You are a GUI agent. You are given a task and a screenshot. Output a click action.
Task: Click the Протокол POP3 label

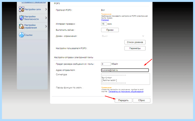(64, 10)
